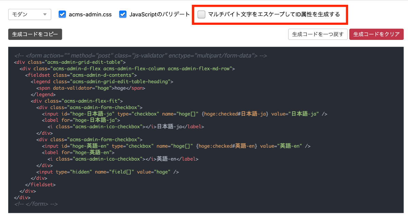Select the highlighted checkbox inside red frame
The height and width of the screenshot is (215, 408).
pos(201,14)
